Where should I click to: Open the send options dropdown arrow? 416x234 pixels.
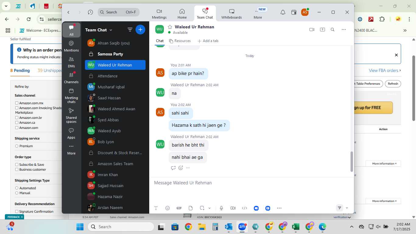click(347, 208)
